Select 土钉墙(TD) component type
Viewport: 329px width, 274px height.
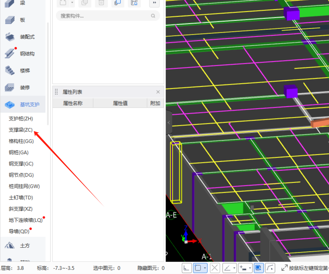tap(21, 197)
